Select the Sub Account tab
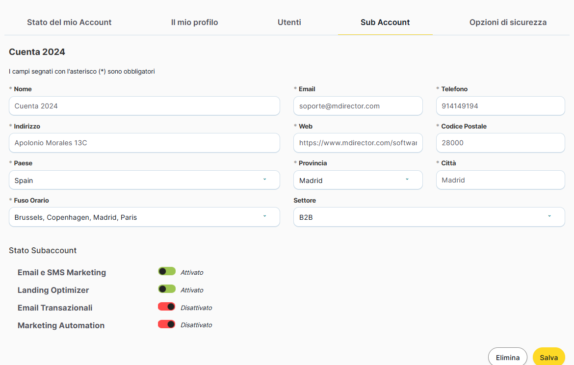This screenshot has width=574, height=365. (x=385, y=22)
